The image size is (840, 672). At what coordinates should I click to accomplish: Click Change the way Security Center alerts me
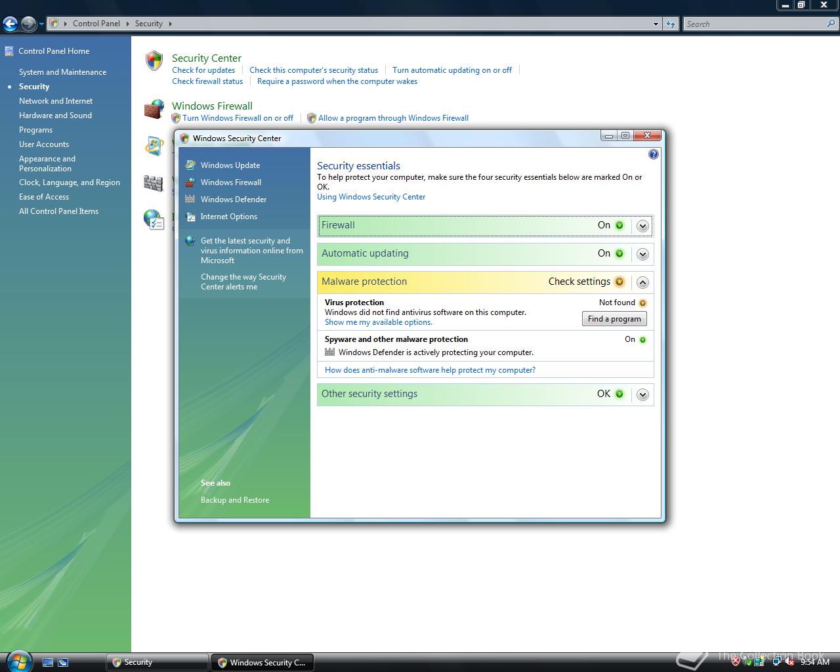coord(243,282)
